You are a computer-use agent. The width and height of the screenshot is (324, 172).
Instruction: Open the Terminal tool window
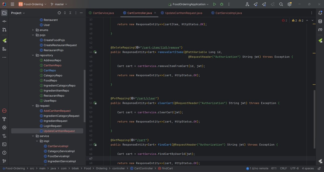(4, 144)
